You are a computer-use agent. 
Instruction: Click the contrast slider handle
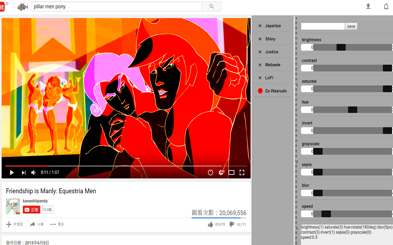tap(387, 68)
